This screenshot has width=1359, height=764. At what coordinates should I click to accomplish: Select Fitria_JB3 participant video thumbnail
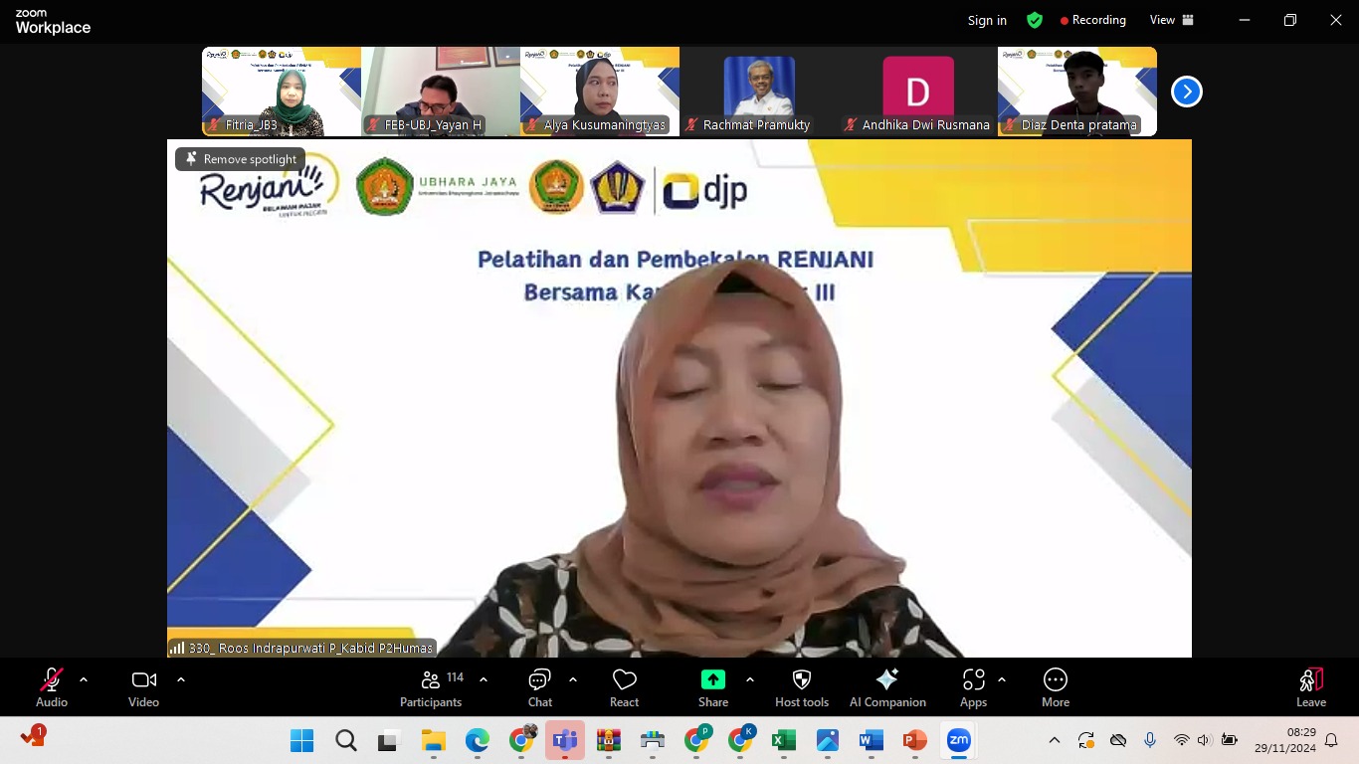(x=282, y=92)
